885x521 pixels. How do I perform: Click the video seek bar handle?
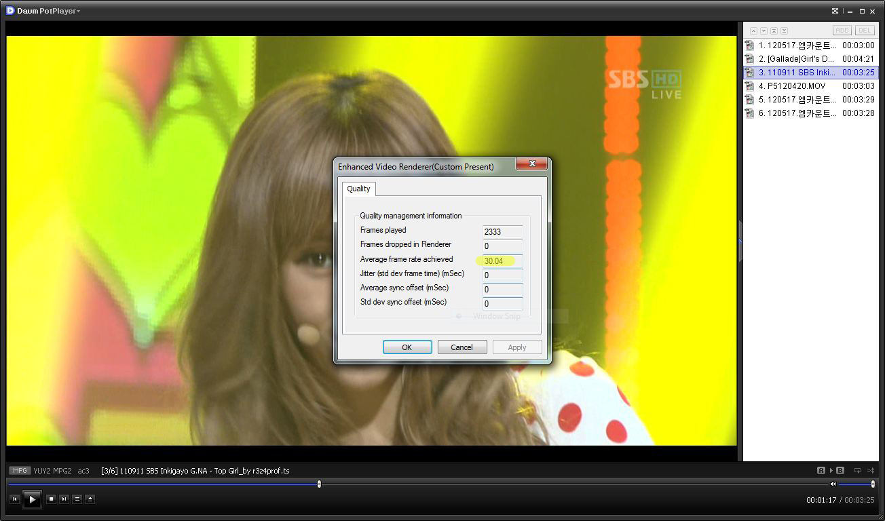319,484
